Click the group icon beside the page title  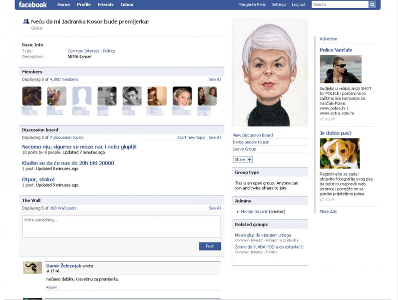tap(26, 21)
